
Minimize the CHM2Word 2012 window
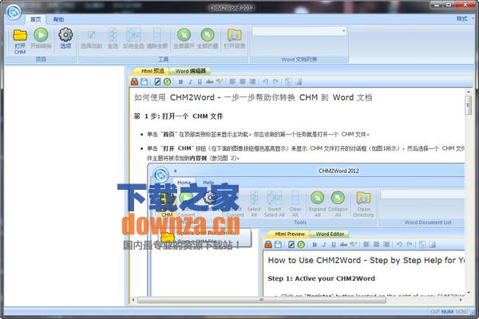click(437, 4)
